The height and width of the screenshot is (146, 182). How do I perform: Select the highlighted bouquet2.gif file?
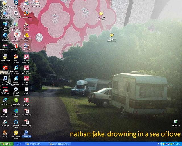point(26,134)
